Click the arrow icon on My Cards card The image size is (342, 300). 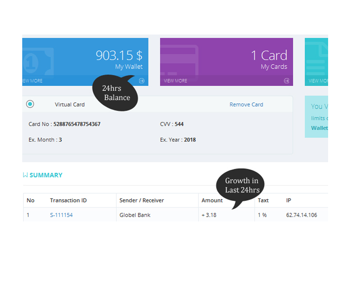point(286,81)
